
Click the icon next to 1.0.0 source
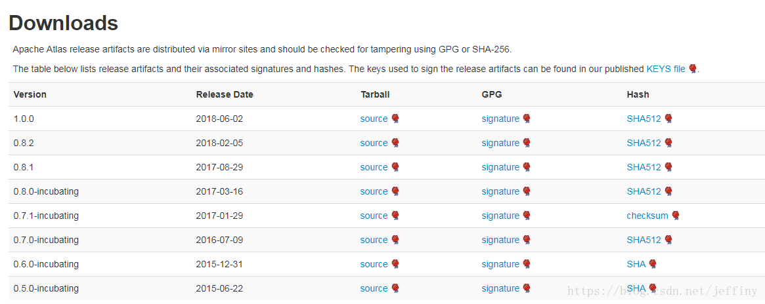tap(395, 119)
